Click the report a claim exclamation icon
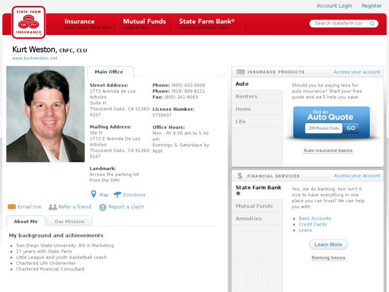Viewport: 389px width, 292px height. (x=102, y=207)
